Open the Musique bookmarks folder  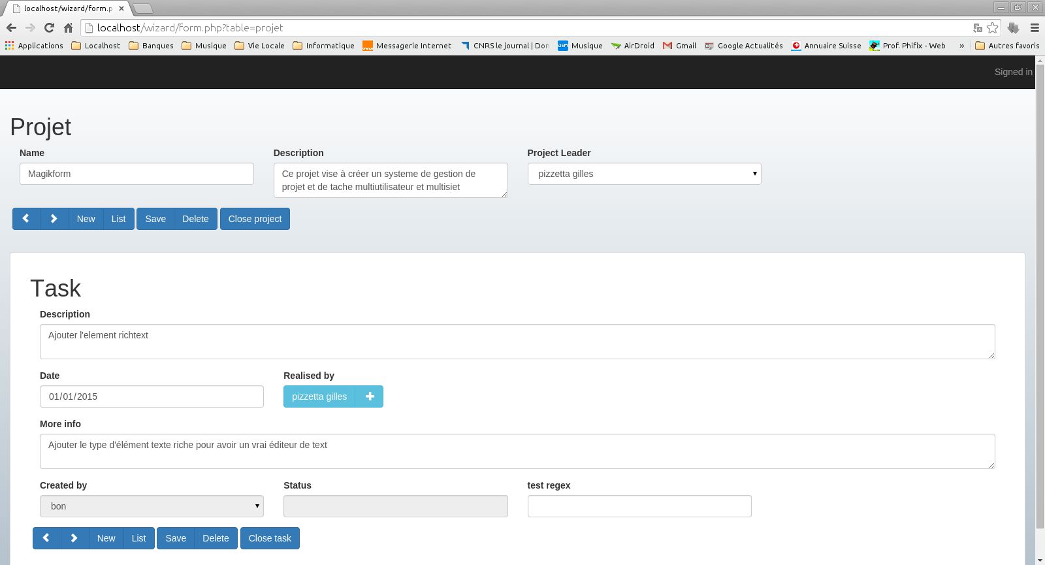(x=204, y=46)
